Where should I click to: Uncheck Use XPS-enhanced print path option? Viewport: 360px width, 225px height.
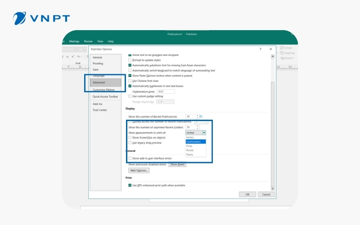pyautogui.click(x=130, y=185)
